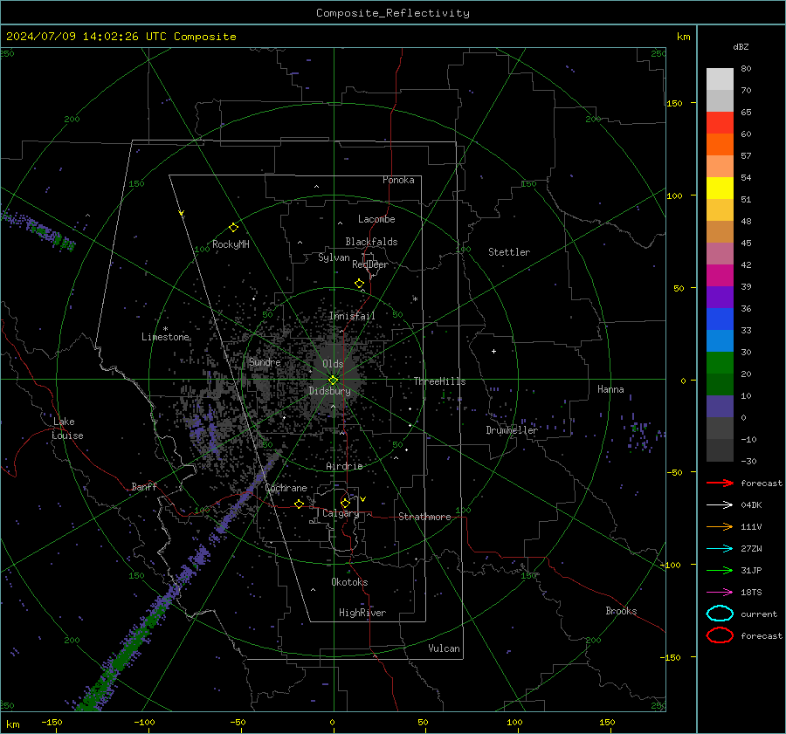Select the purple swatch between 39 and 36
The height and width of the screenshot is (734, 786).
click(720, 297)
